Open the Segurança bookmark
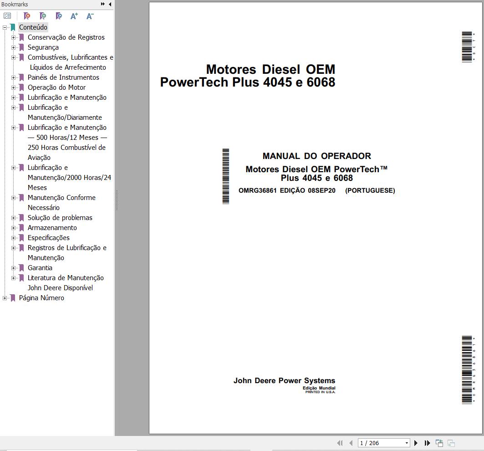This screenshot has height=451, width=484. pyautogui.click(x=43, y=47)
